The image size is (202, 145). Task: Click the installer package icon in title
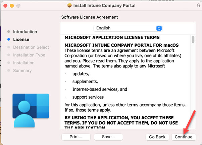click(69, 5)
